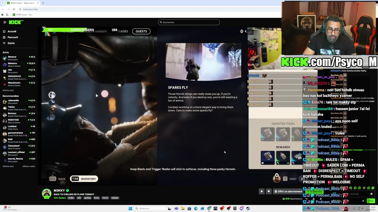Screen dimensions: 378x212
Task: Open a new browser tab
Action: coord(43,3)
